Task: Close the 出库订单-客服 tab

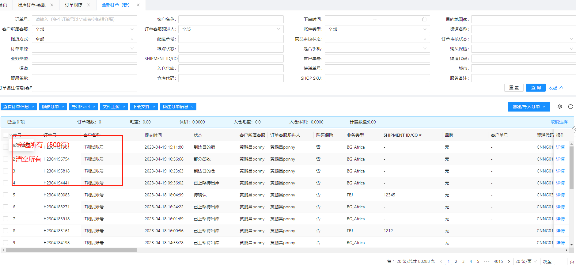Action: click(x=52, y=5)
